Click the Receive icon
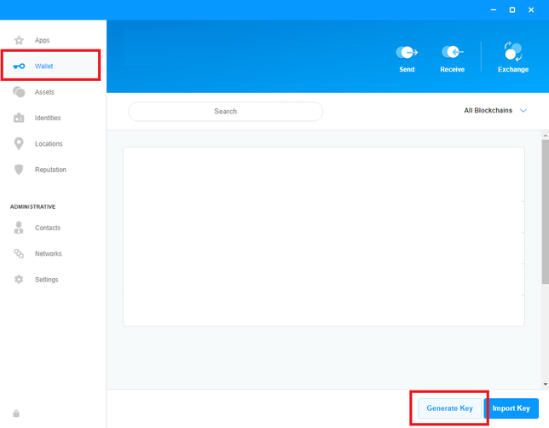This screenshot has width=549, height=428. 452,52
